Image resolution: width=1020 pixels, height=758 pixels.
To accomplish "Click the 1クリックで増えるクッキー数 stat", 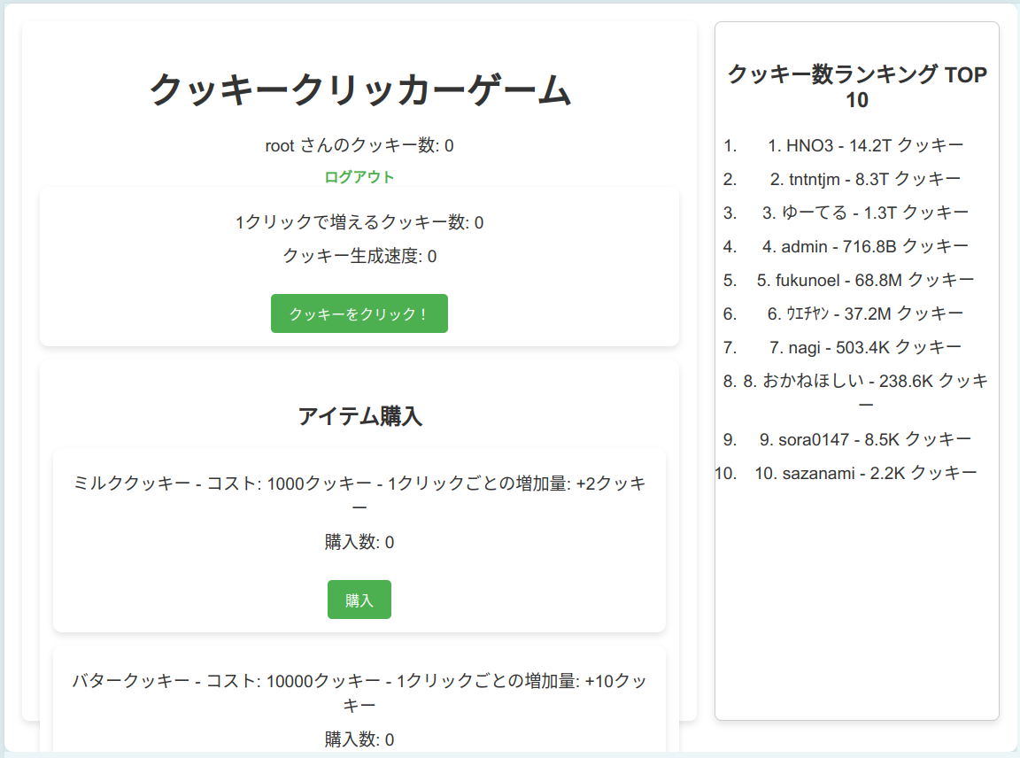I will [x=359, y=222].
